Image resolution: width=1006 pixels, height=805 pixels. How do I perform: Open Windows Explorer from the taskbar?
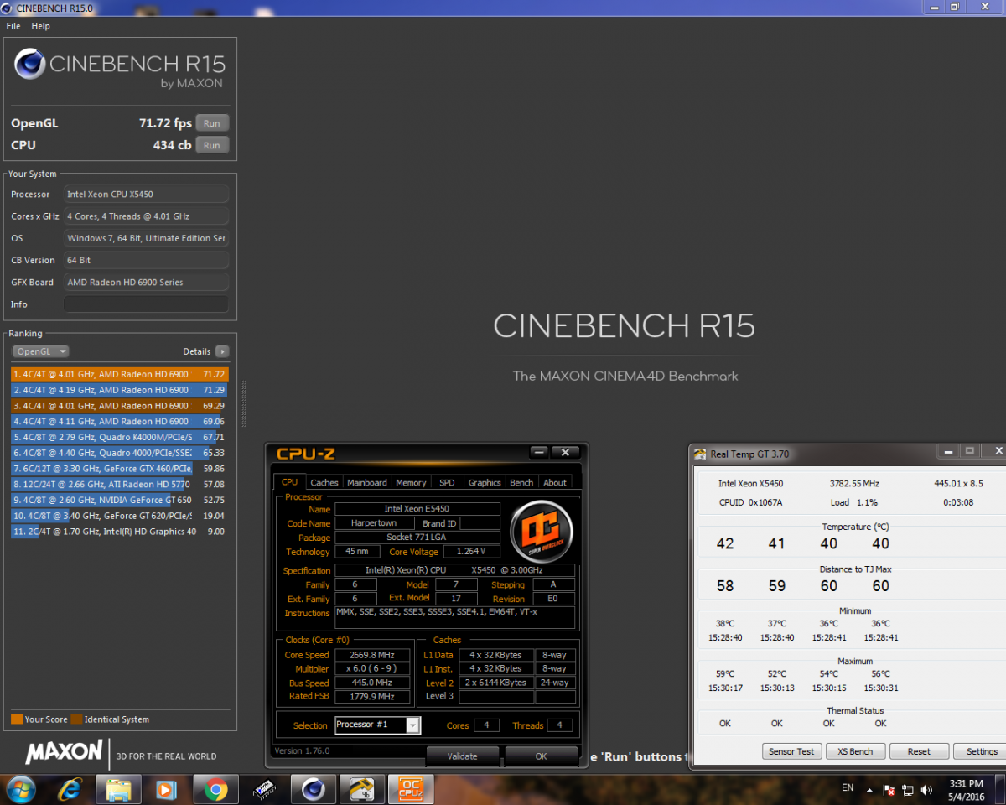(x=118, y=789)
